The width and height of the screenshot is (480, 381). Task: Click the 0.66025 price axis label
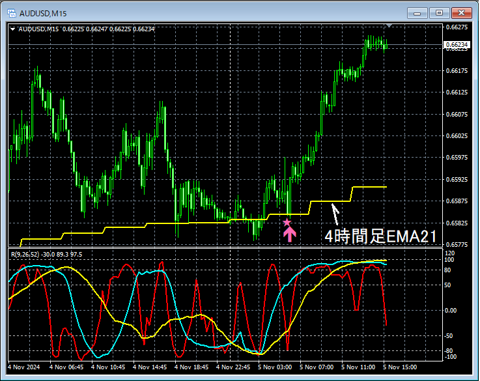pyautogui.click(x=457, y=135)
